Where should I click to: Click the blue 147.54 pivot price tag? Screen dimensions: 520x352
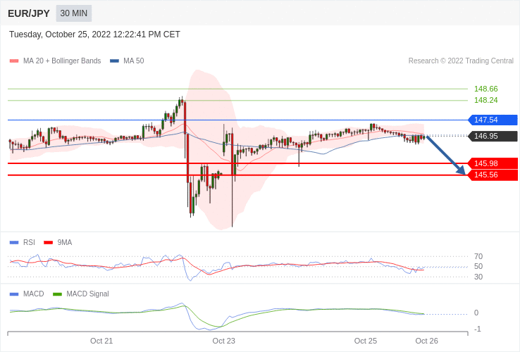point(493,120)
